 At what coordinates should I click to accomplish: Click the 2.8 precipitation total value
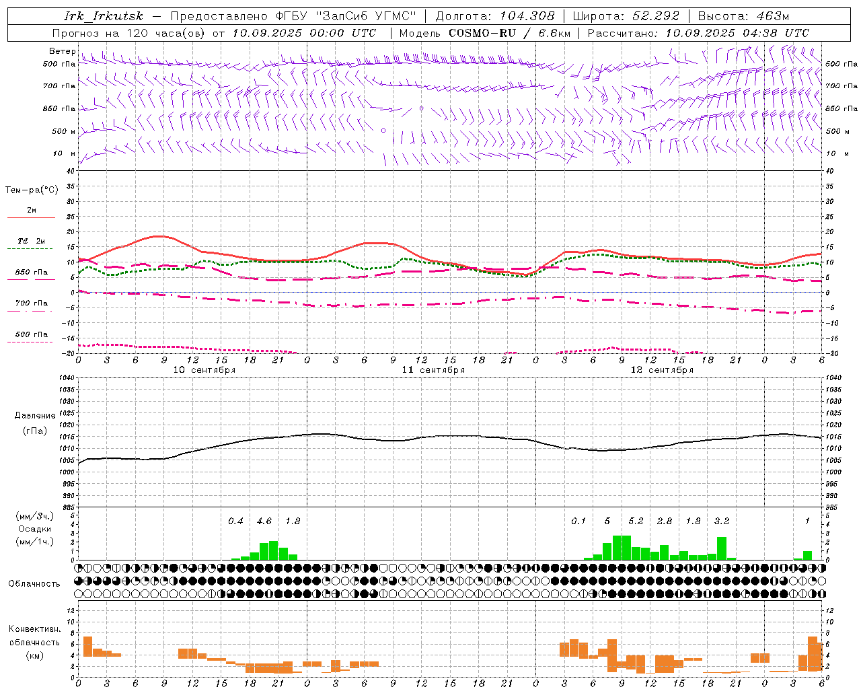tap(665, 521)
